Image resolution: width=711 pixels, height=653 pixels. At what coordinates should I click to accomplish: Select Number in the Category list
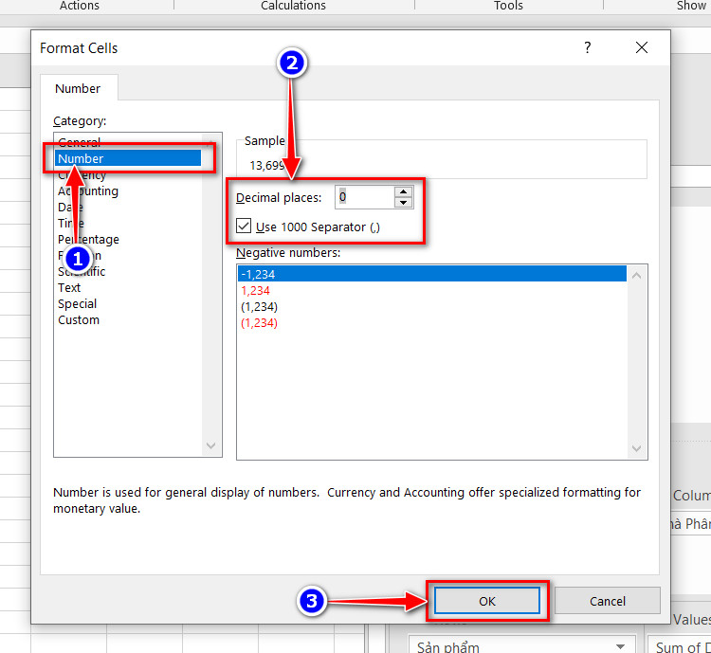click(x=128, y=158)
